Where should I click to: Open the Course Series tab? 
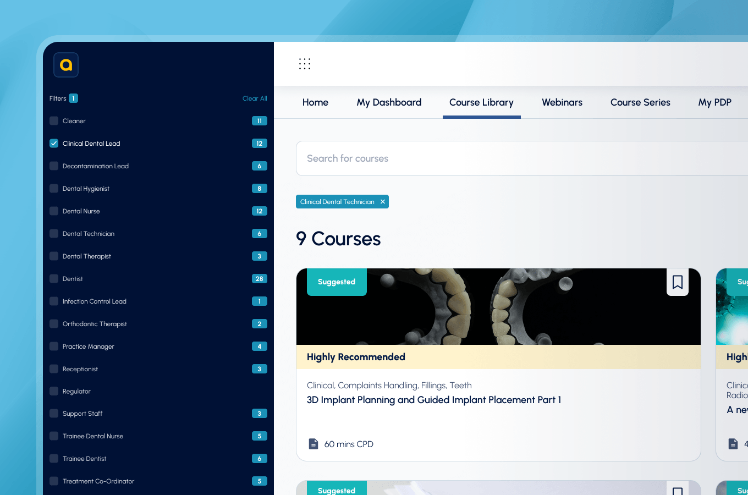coord(640,102)
